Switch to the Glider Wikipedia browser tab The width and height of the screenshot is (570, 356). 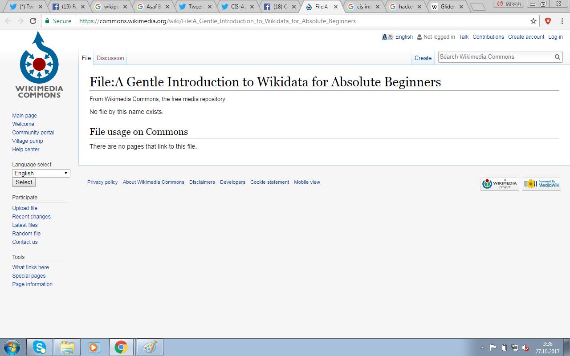447,7
